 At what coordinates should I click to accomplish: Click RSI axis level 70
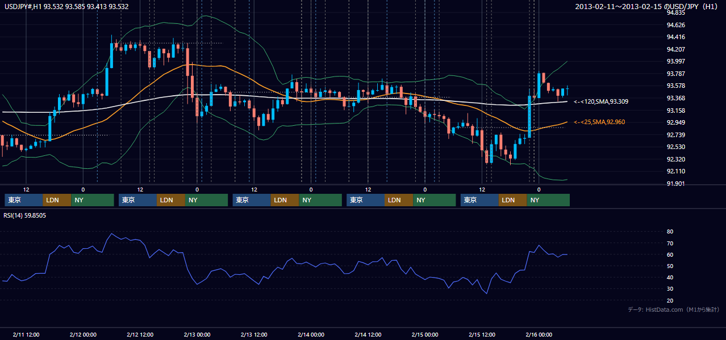pos(670,243)
